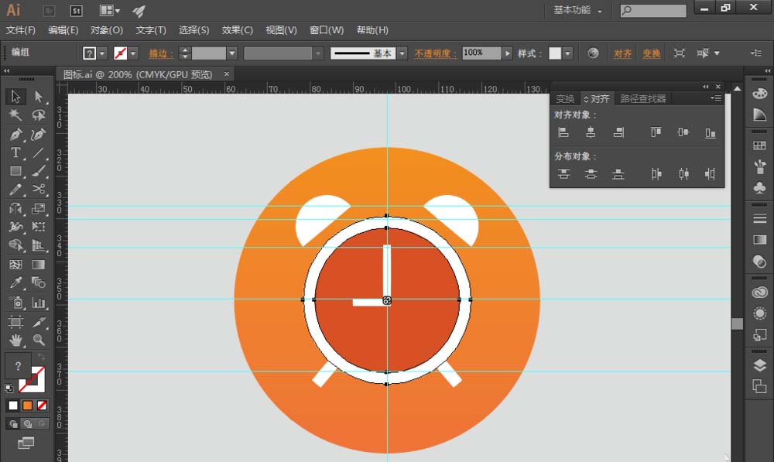
Task: Click Horizontal Distribute Right icon
Action: [711, 174]
